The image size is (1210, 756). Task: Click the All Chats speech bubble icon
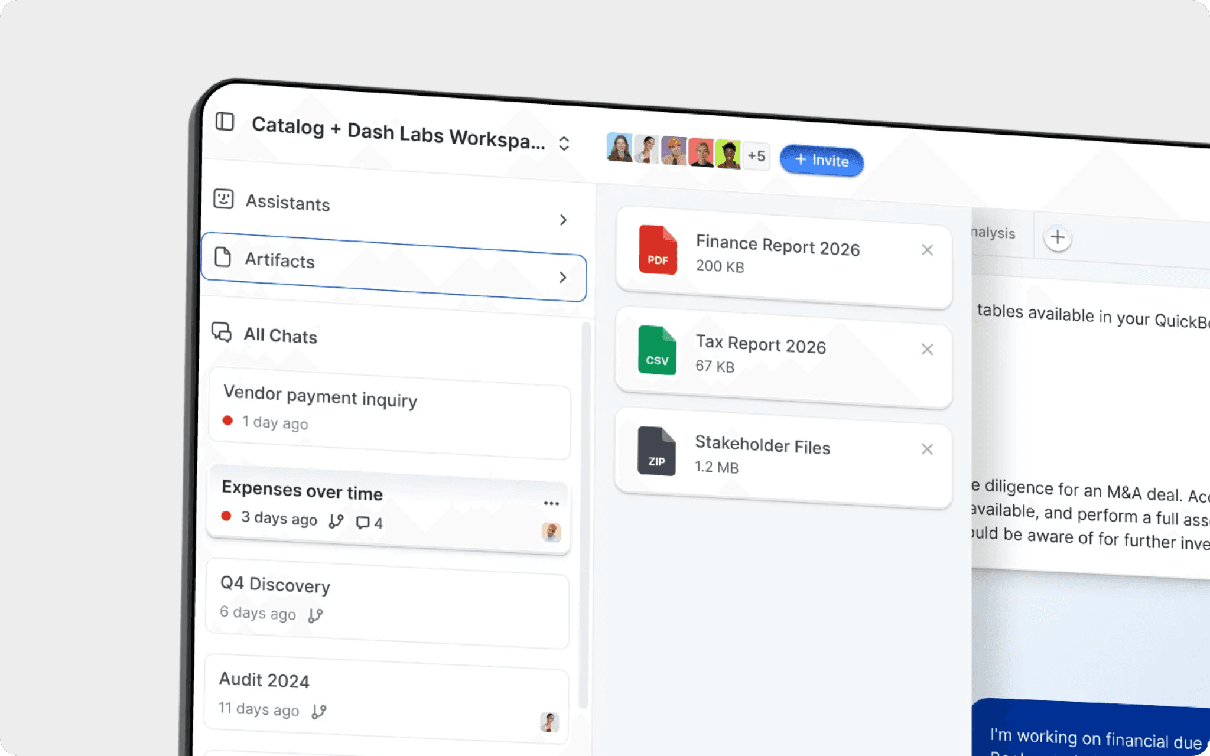tap(220, 333)
